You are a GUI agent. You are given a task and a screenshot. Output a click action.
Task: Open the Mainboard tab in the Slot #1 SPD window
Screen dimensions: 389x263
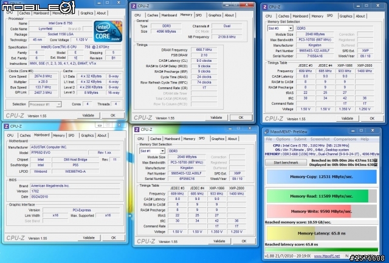pos(172,139)
